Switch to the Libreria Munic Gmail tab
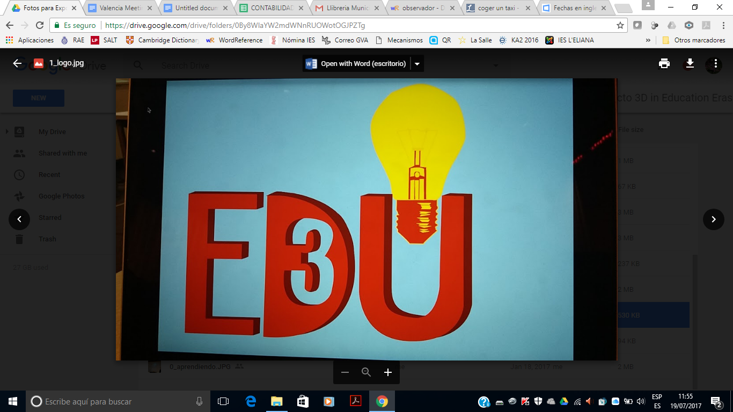 pyautogui.click(x=348, y=8)
